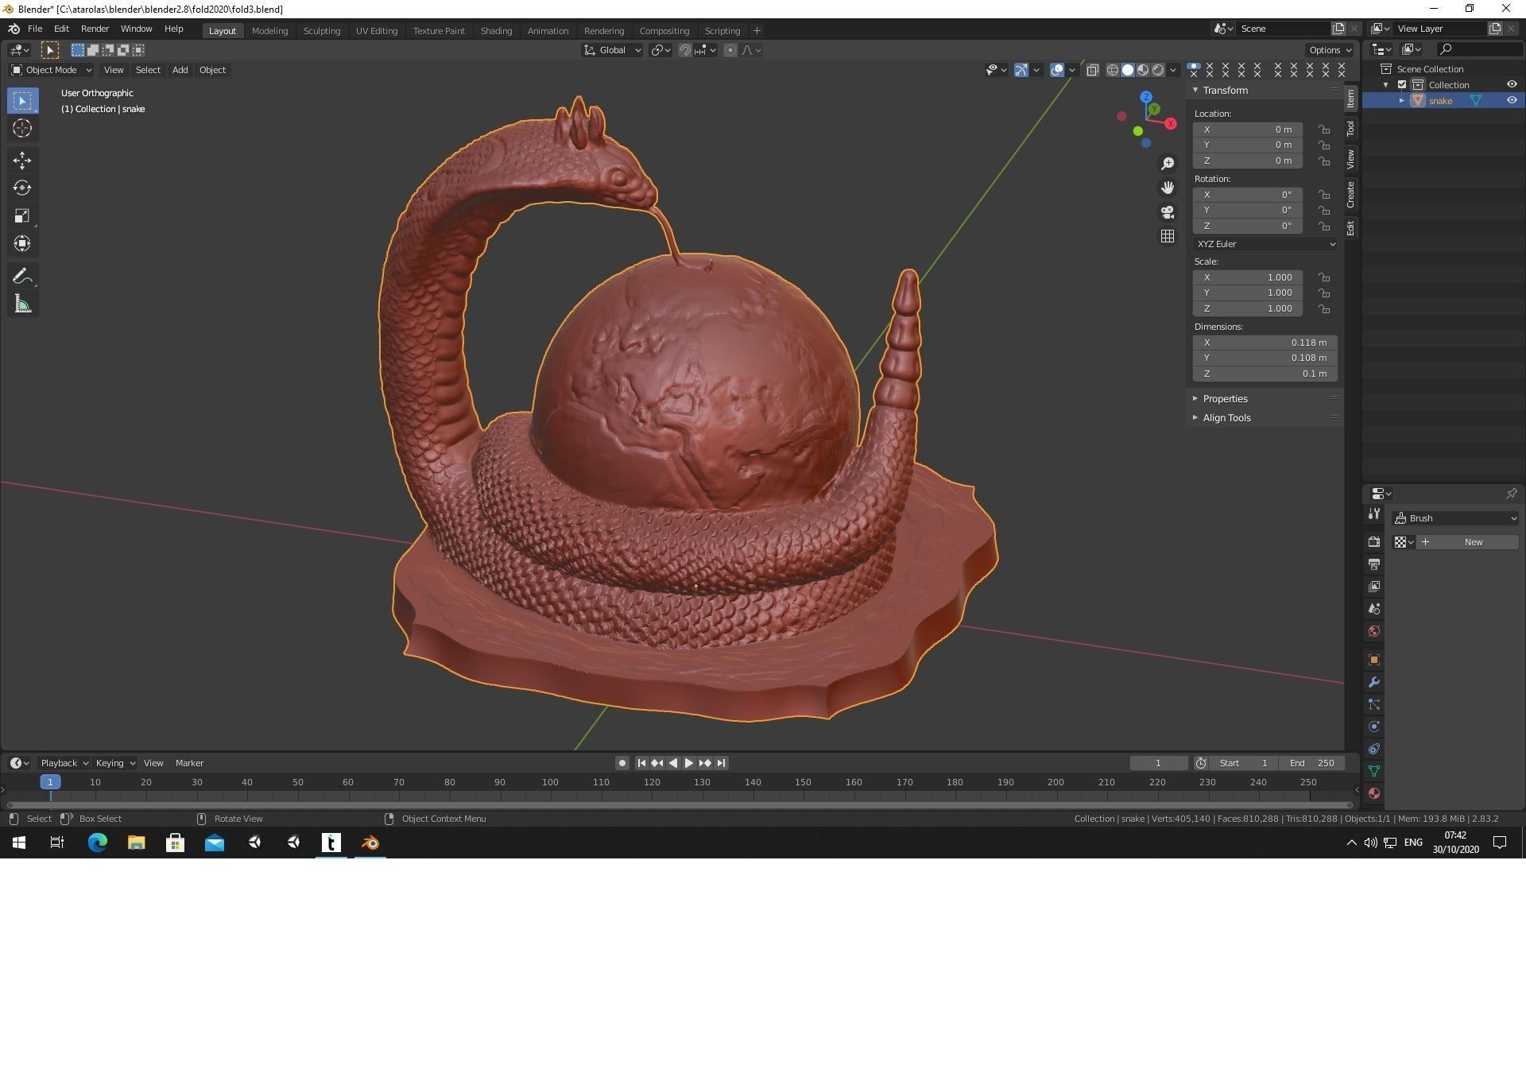Switch to Material Preview shading

tap(1143, 70)
